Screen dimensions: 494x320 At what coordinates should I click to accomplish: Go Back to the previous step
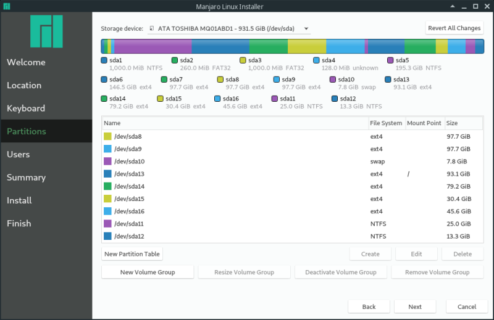coord(369,306)
